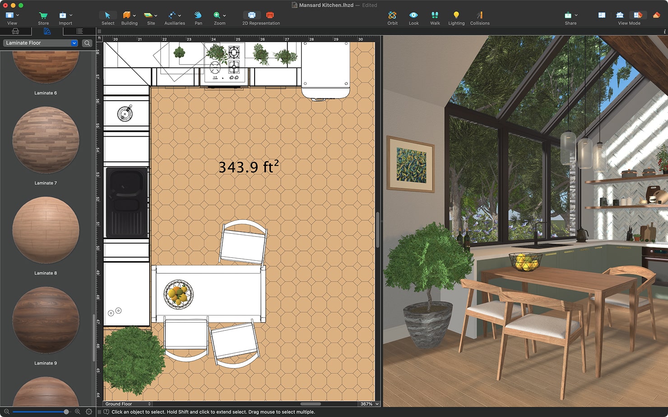Pick the Auxiliaries tools icon
Viewport: 668px width, 417px height.
[x=172, y=15]
